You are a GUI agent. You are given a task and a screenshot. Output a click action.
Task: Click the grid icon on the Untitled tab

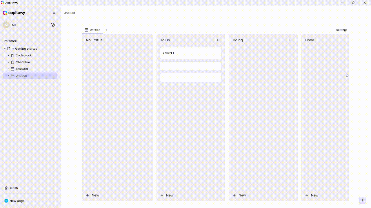click(x=86, y=30)
